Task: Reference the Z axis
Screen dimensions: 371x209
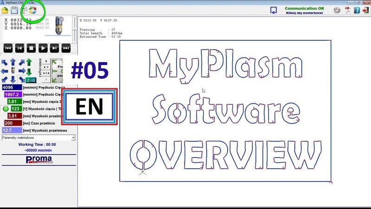Action: [46, 61]
